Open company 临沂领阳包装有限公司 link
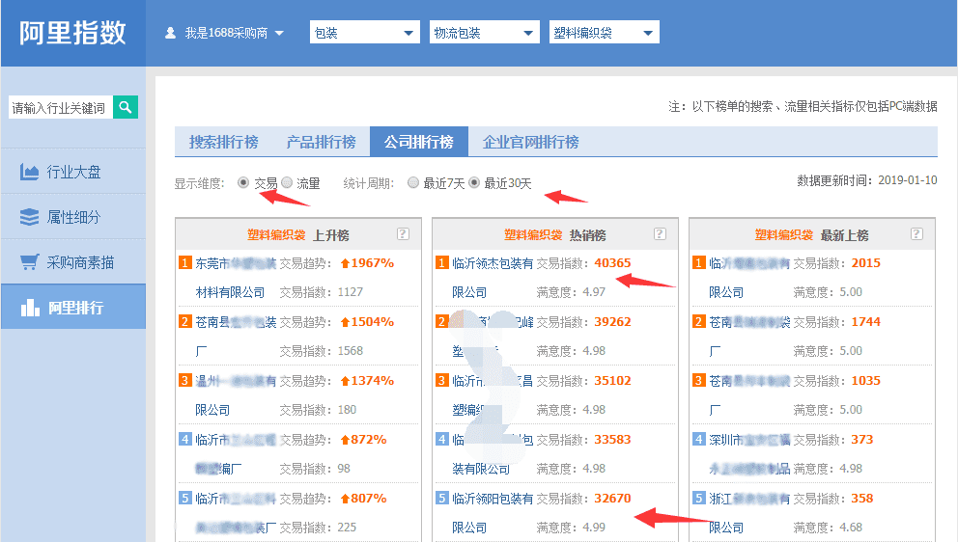 click(x=493, y=513)
